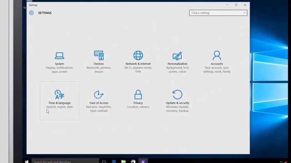Open the Accounts settings tile

point(217,62)
